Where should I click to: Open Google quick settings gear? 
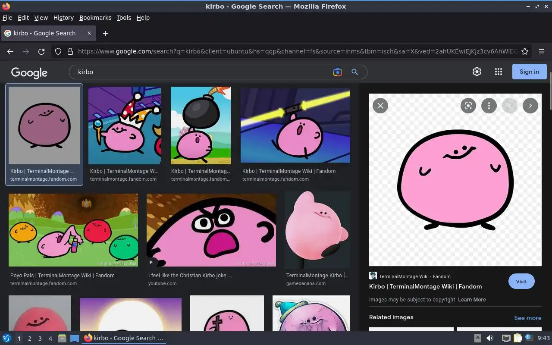(x=477, y=72)
